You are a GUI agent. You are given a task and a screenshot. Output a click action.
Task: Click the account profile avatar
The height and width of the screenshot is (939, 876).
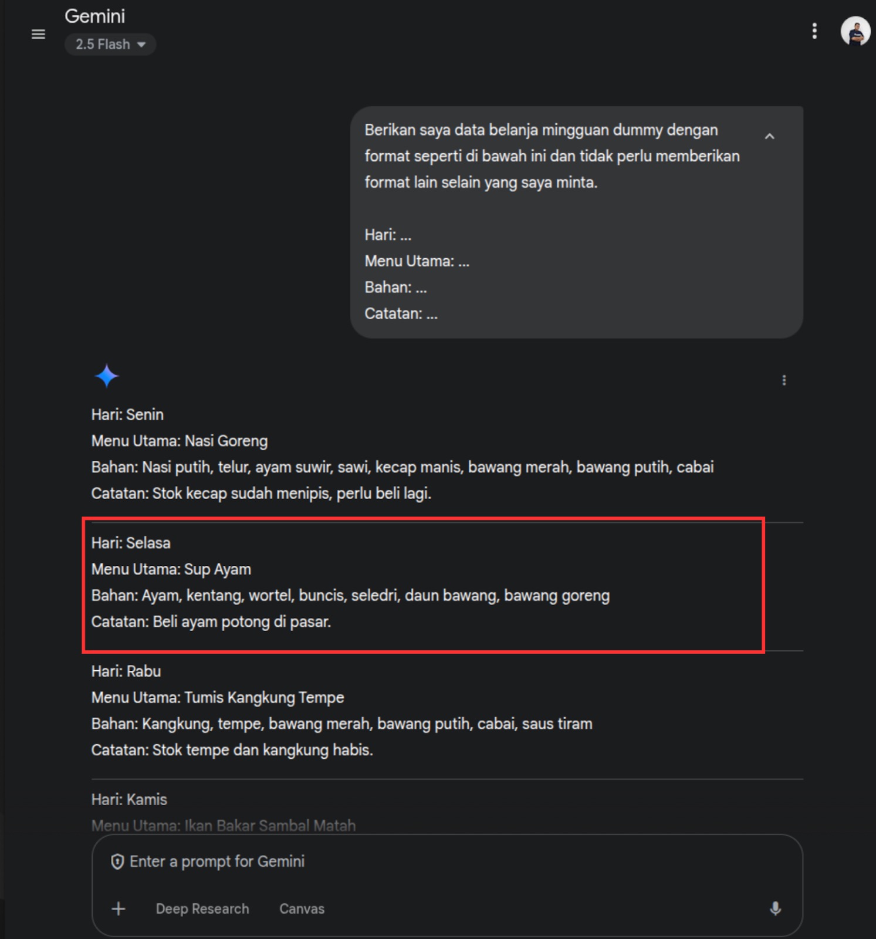point(854,31)
